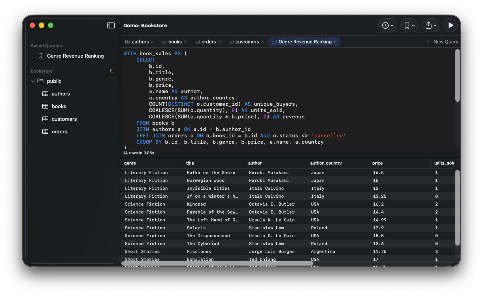Click the vertical results scrollbar
The width and height of the screenshot is (483, 296).
[457, 208]
